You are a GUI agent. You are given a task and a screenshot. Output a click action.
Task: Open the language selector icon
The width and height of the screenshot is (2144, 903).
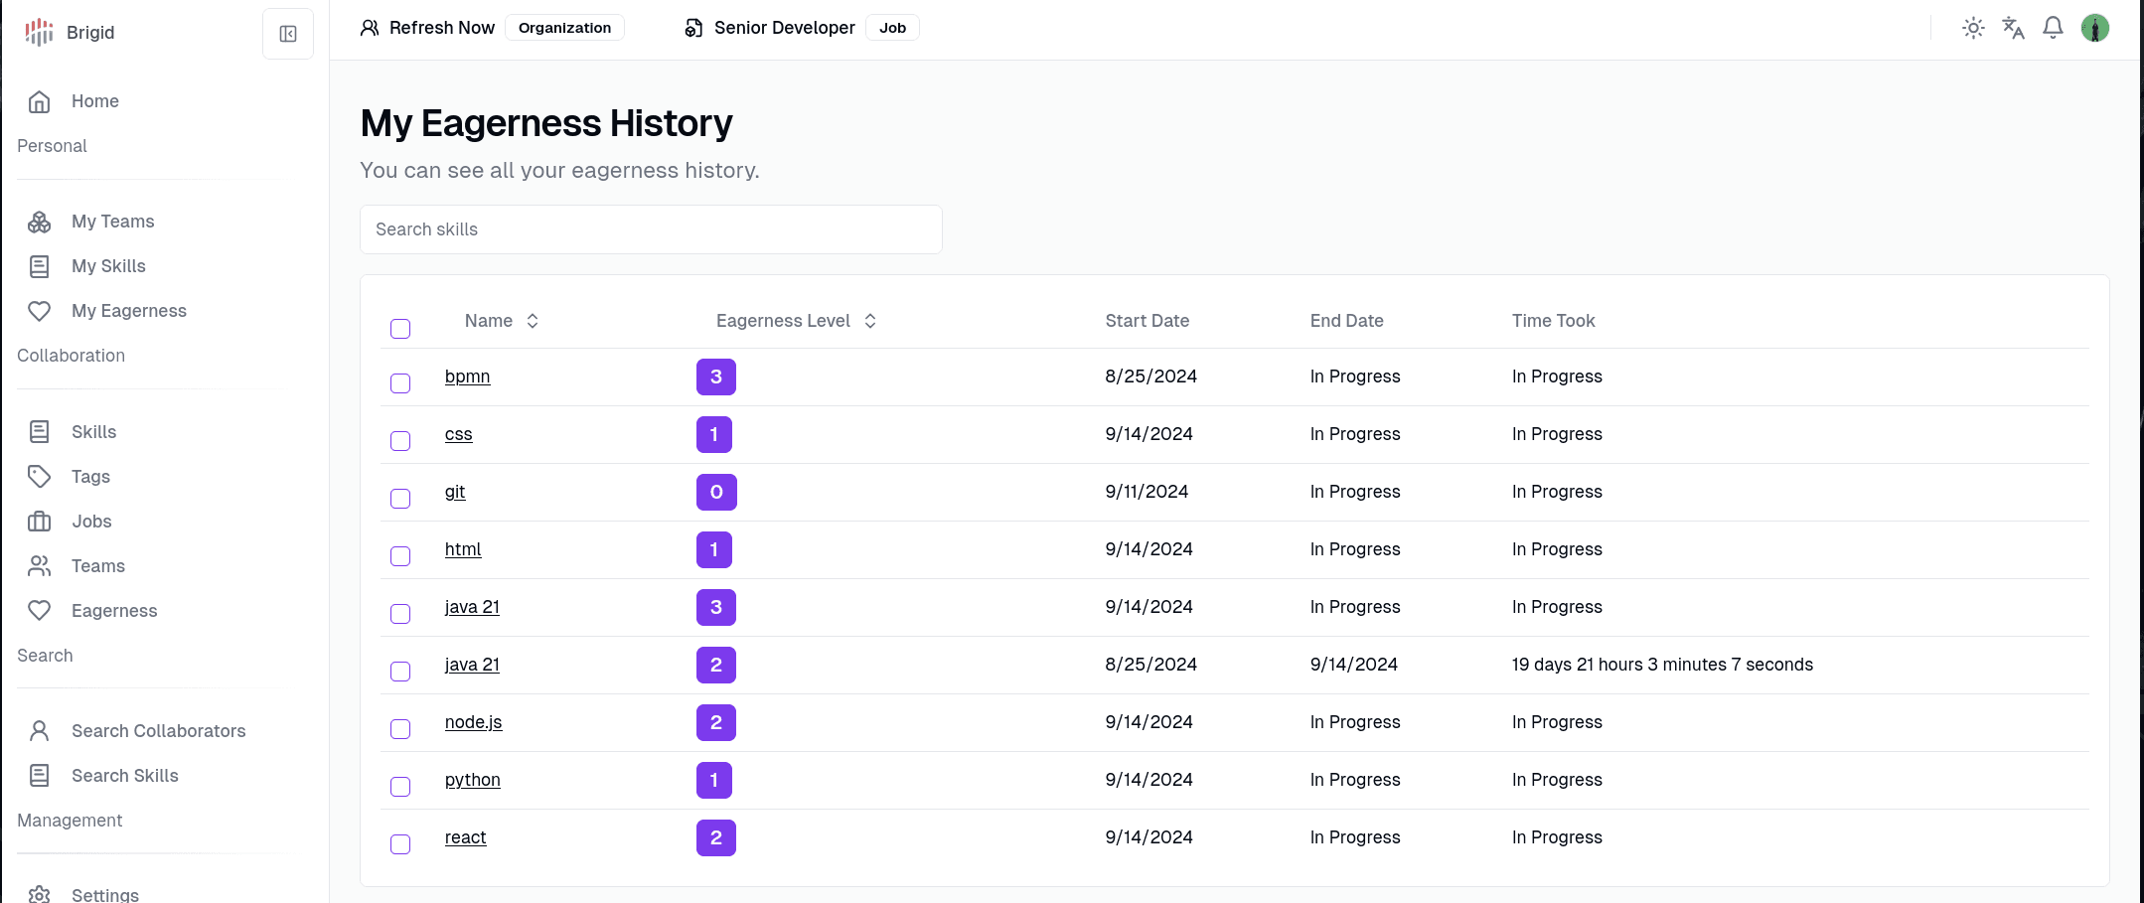2013,28
